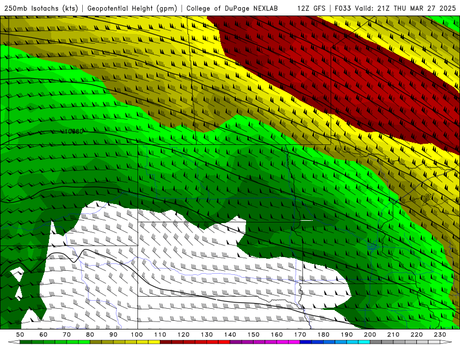
Task: Click the legend value 90
Action: point(113,335)
